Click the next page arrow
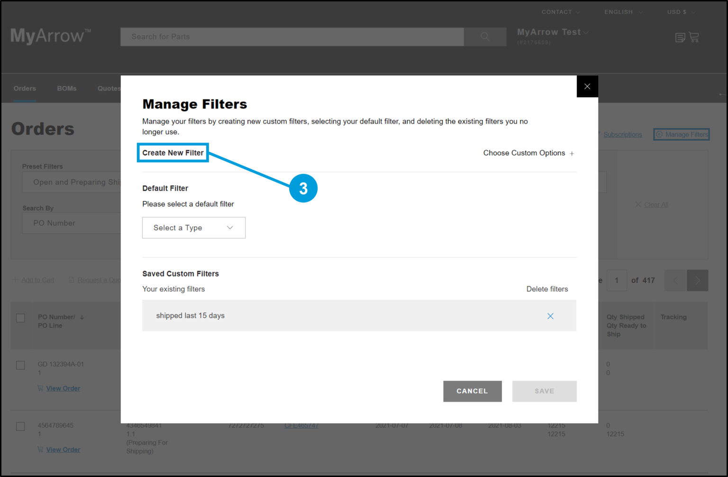Image resolution: width=728 pixels, height=477 pixels. [x=697, y=280]
